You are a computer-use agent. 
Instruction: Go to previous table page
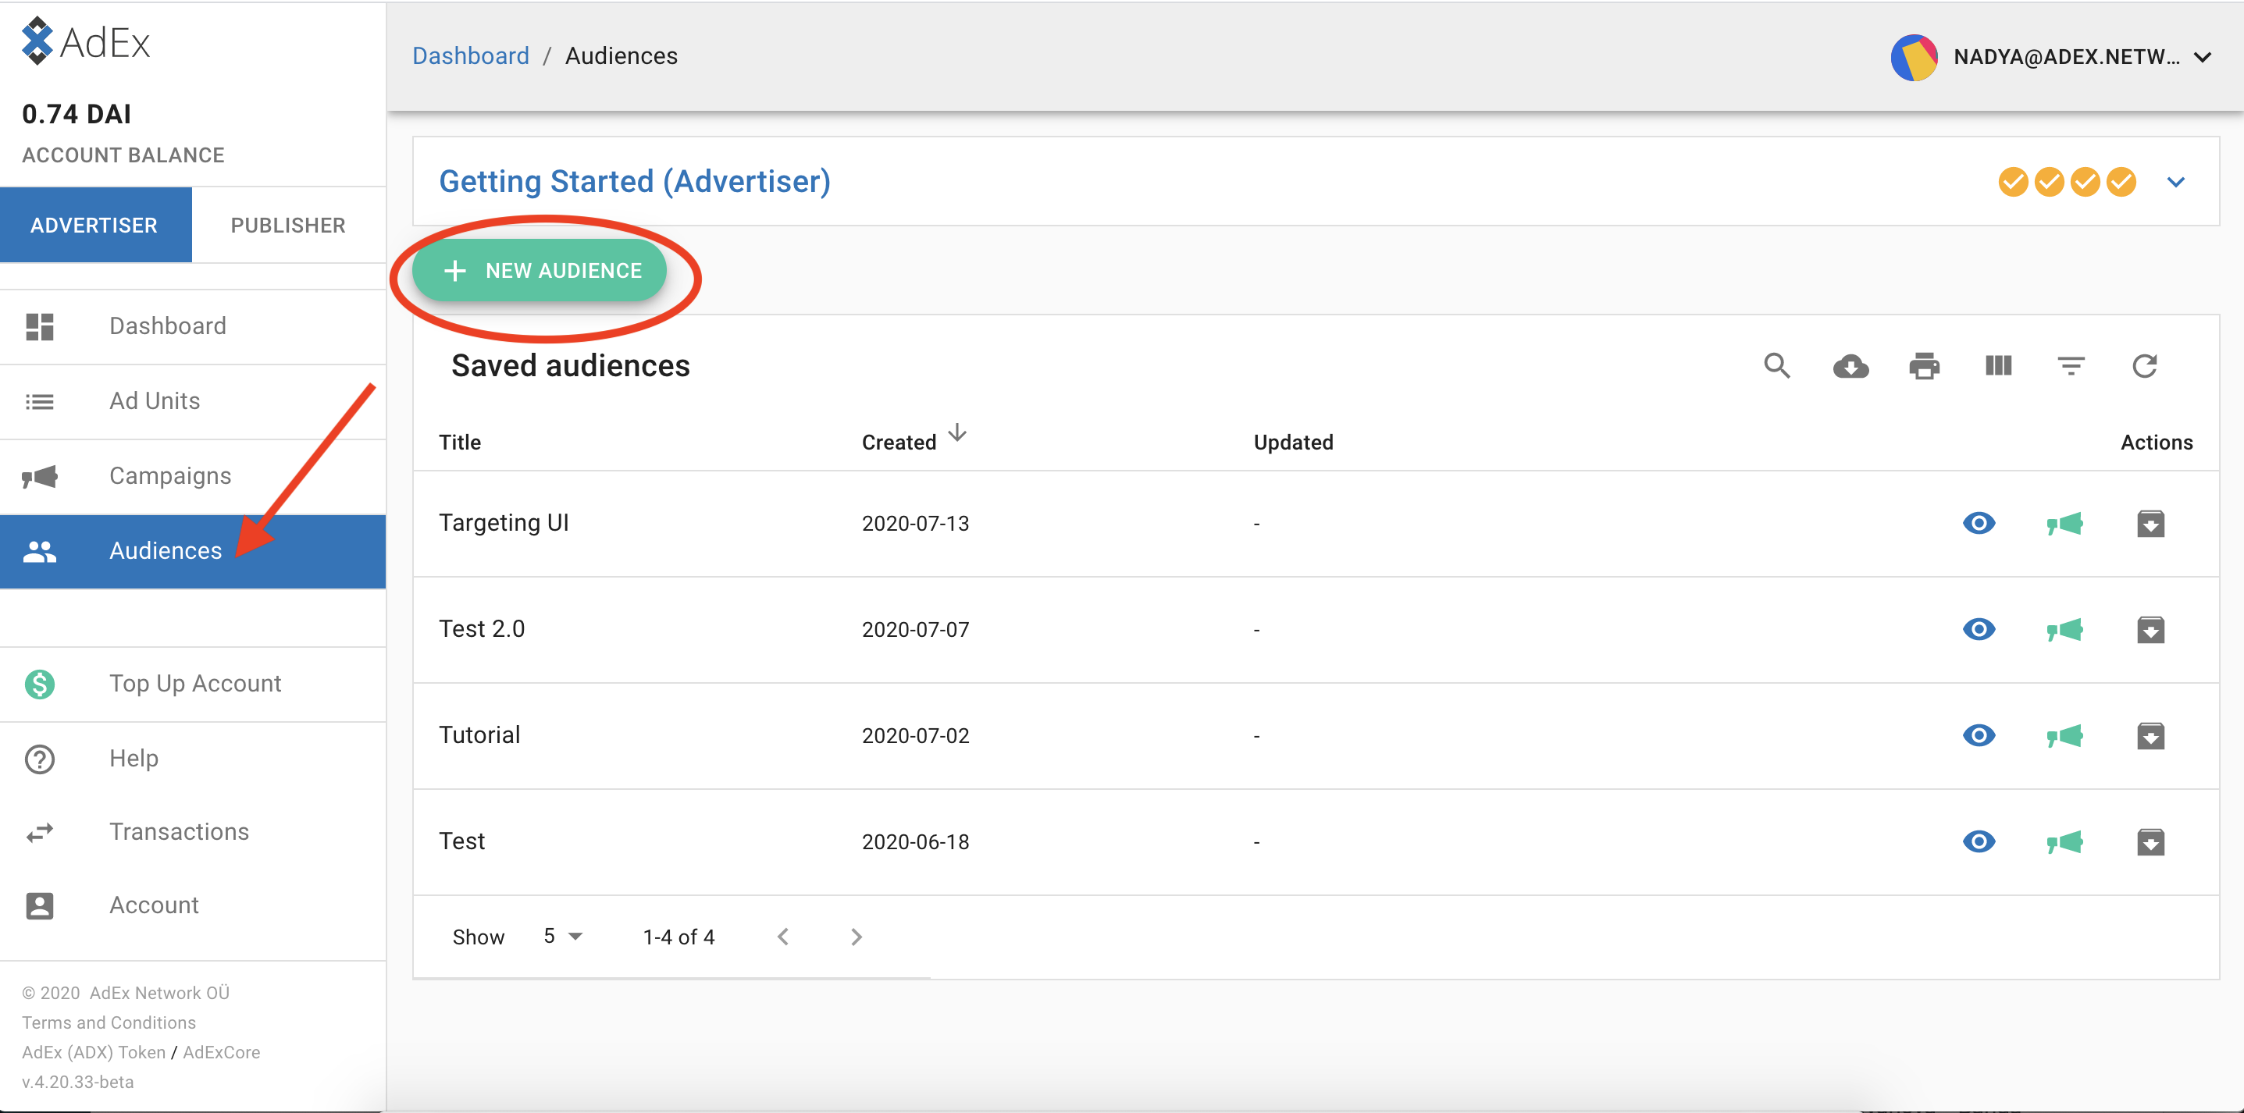pos(783,936)
